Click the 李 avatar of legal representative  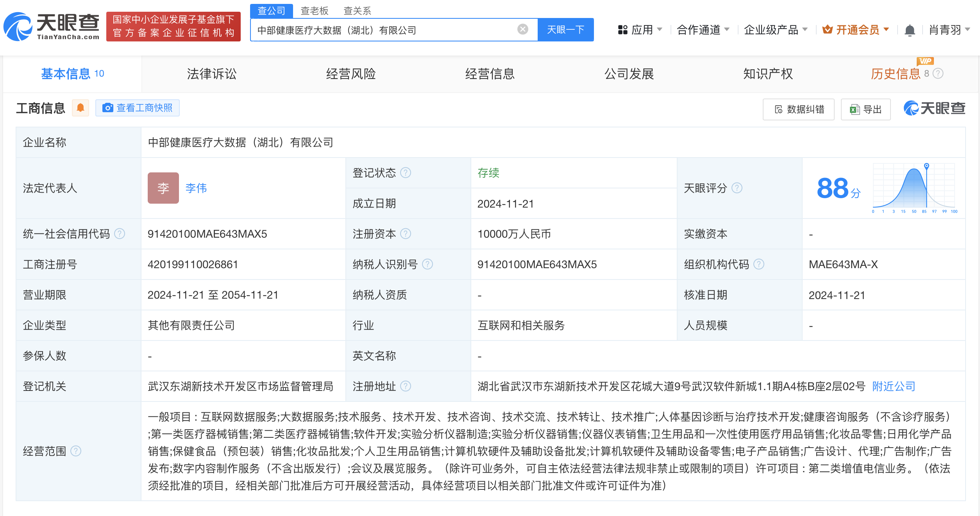click(x=163, y=188)
